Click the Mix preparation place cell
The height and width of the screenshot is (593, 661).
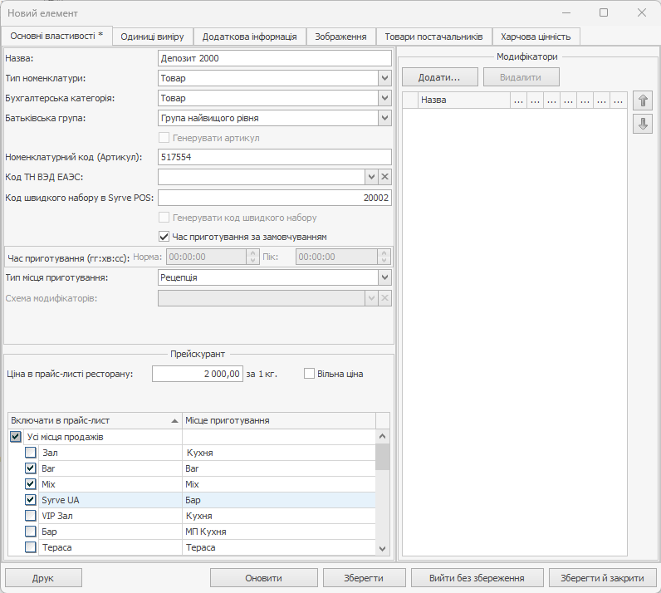[x=279, y=483]
